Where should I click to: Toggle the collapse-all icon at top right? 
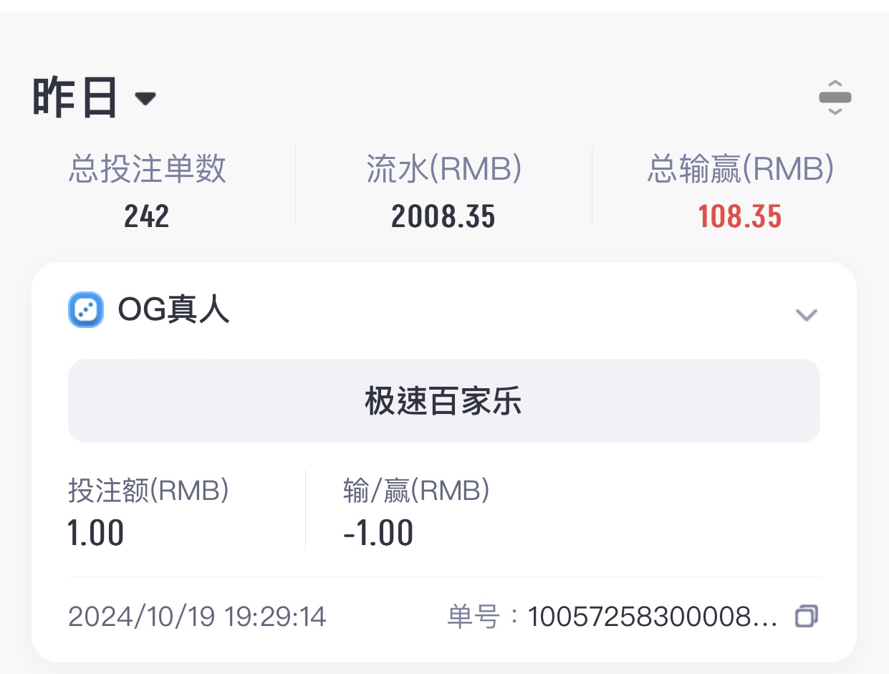click(x=835, y=97)
